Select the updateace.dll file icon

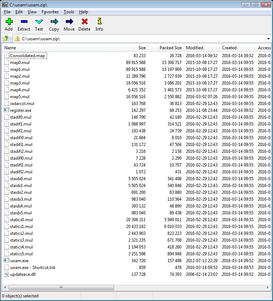6,274
